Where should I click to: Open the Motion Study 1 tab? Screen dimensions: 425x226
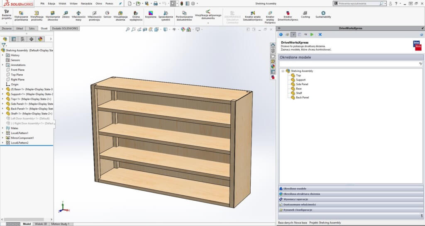point(60,224)
